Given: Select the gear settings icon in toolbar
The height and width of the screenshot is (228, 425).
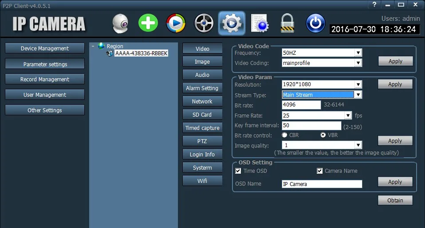Looking at the screenshot, I should pyautogui.click(x=232, y=23).
